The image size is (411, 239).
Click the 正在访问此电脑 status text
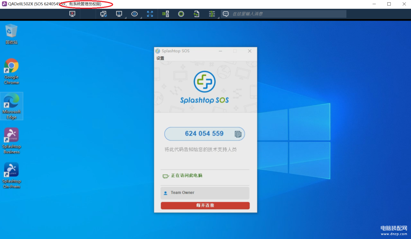(186, 176)
